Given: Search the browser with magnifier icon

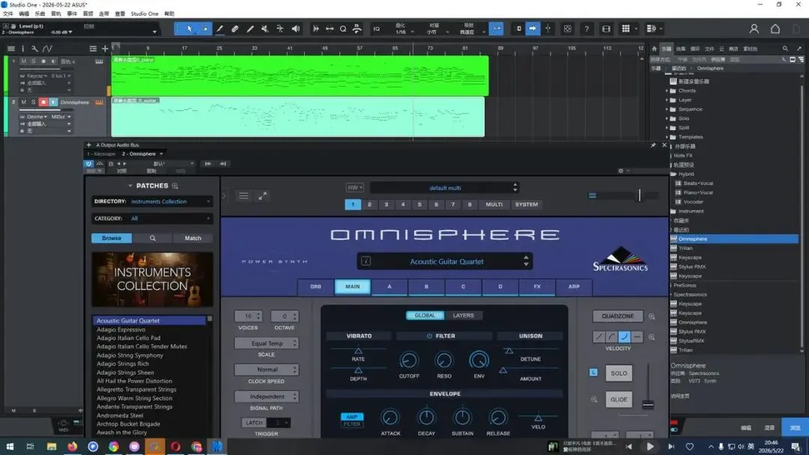Looking at the screenshot, I should [x=785, y=49].
